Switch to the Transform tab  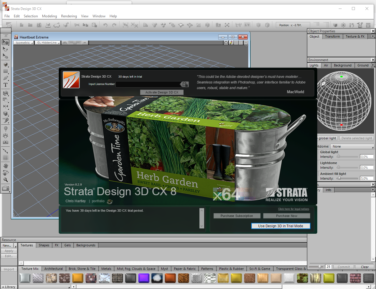point(333,36)
